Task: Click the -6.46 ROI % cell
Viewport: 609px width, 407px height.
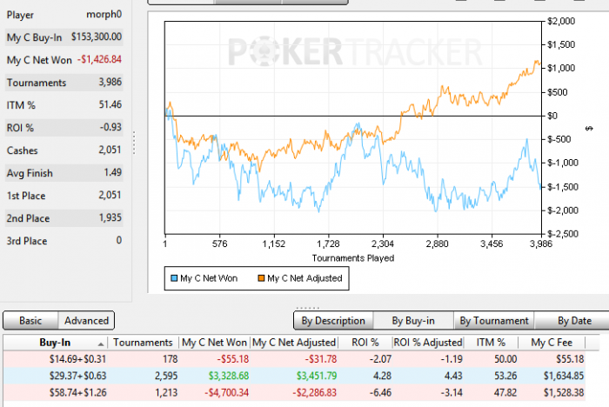Action: pyautogui.click(x=380, y=392)
